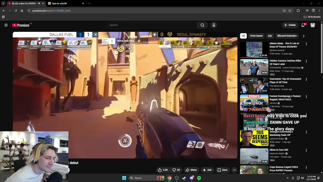This screenshot has width=323, height=182.
Task: Open options for Avengers Doomsday video
Action: pyautogui.click(x=306, y=132)
